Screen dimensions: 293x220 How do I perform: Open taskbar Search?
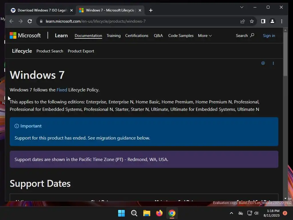tap(134, 213)
